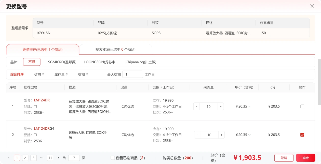Go to next page arrow

(58, 158)
